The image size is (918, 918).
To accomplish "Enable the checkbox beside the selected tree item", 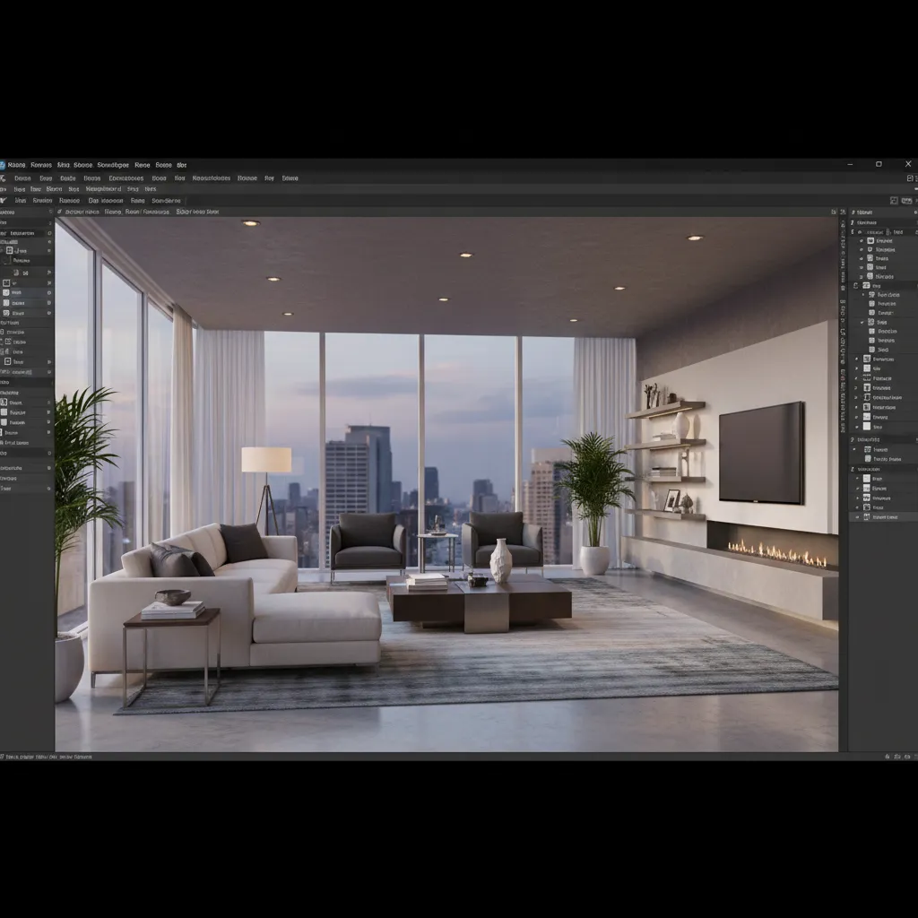I will (861, 322).
